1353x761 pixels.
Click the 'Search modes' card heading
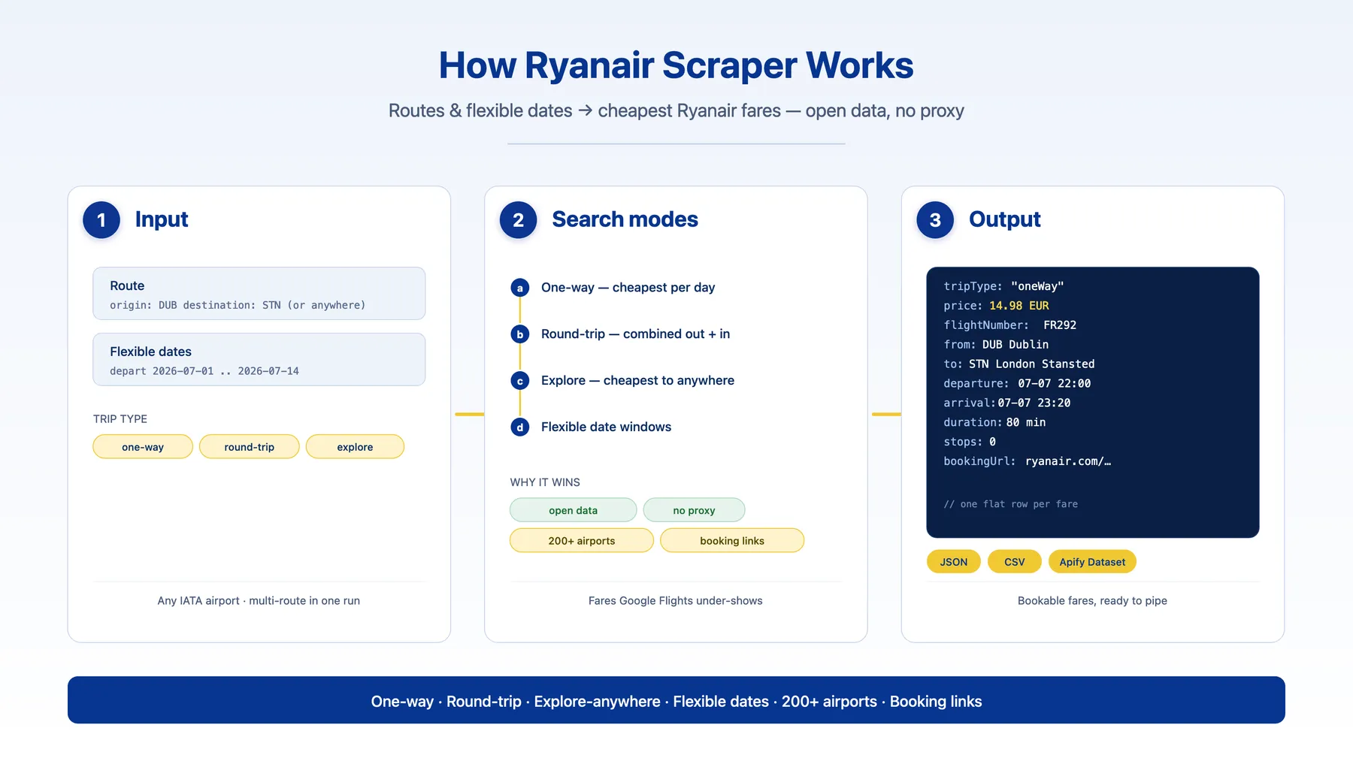(625, 219)
